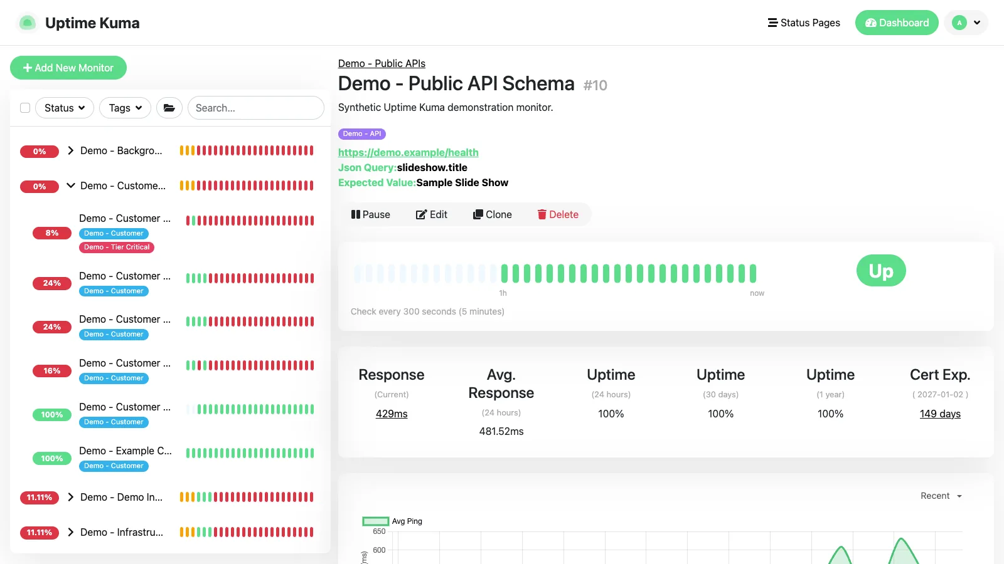Open the Recent chart range dropdown
The height and width of the screenshot is (564, 1004).
(x=941, y=496)
